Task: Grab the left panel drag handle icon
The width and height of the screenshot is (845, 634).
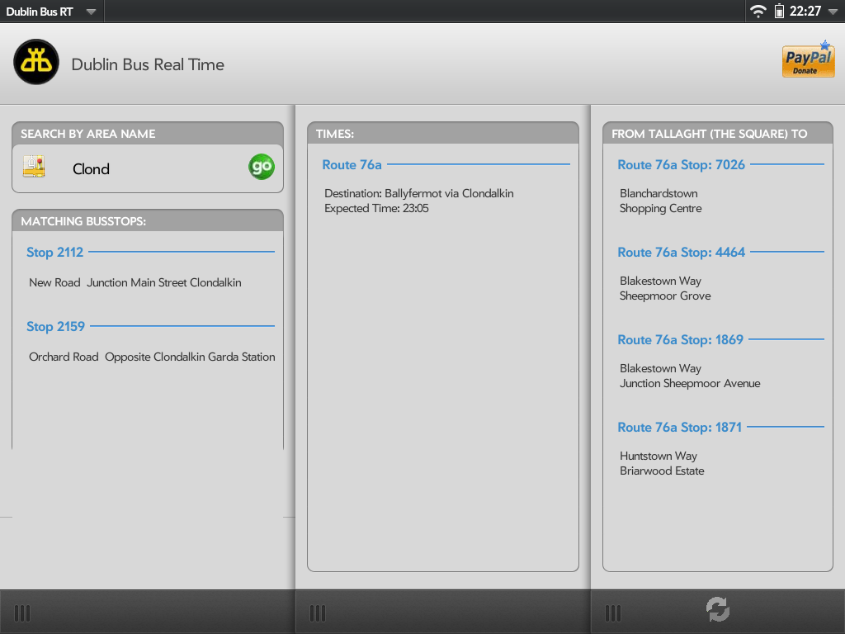Action: 22,613
